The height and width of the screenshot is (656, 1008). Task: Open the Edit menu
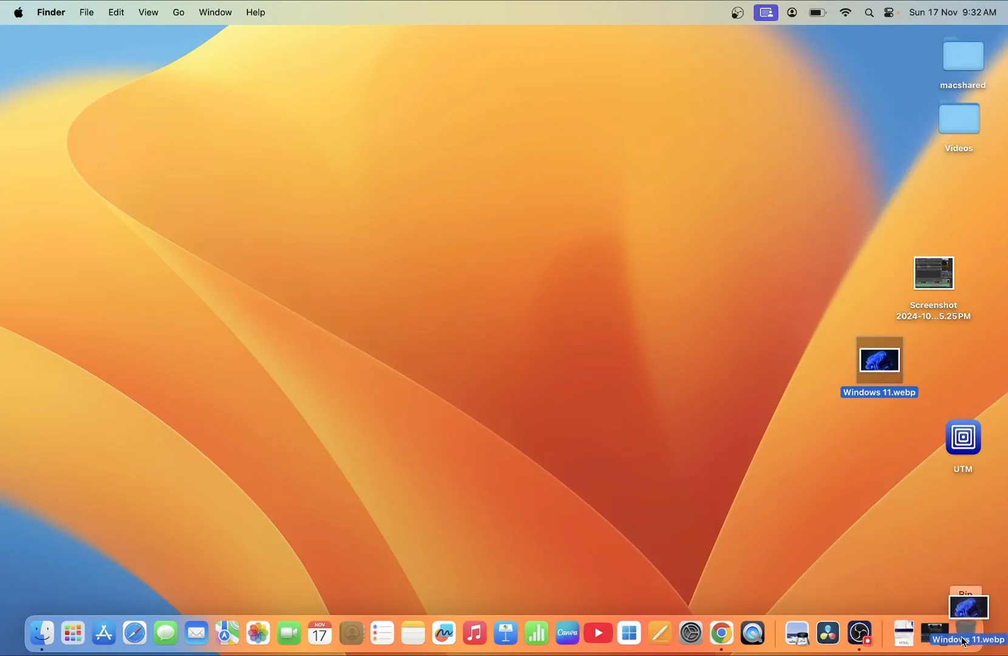[x=116, y=12]
